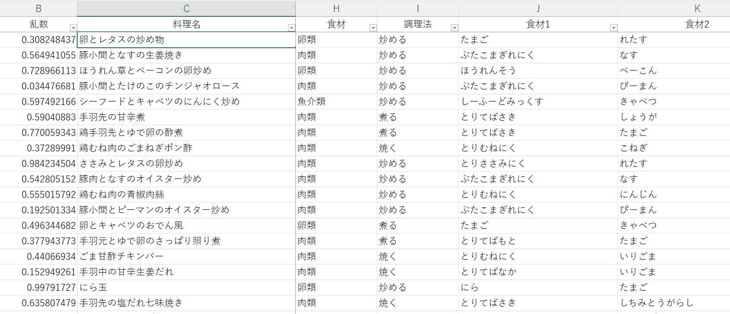
Task: Select cell 手羽中の甘辛生姜だれ
Action: pos(186,272)
